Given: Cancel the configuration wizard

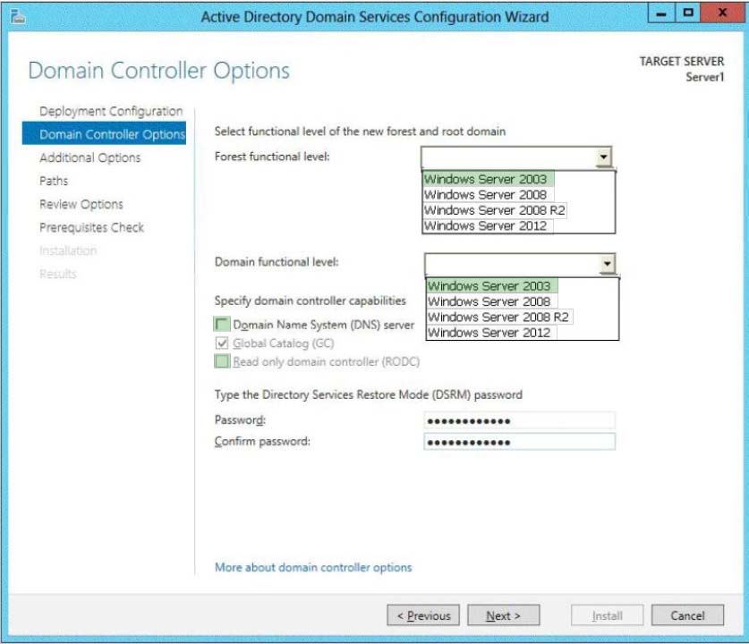Looking at the screenshot, I should click(x=687, y=615).
